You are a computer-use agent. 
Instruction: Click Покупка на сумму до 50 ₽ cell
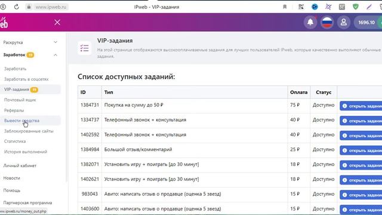(x=195, y=105)
